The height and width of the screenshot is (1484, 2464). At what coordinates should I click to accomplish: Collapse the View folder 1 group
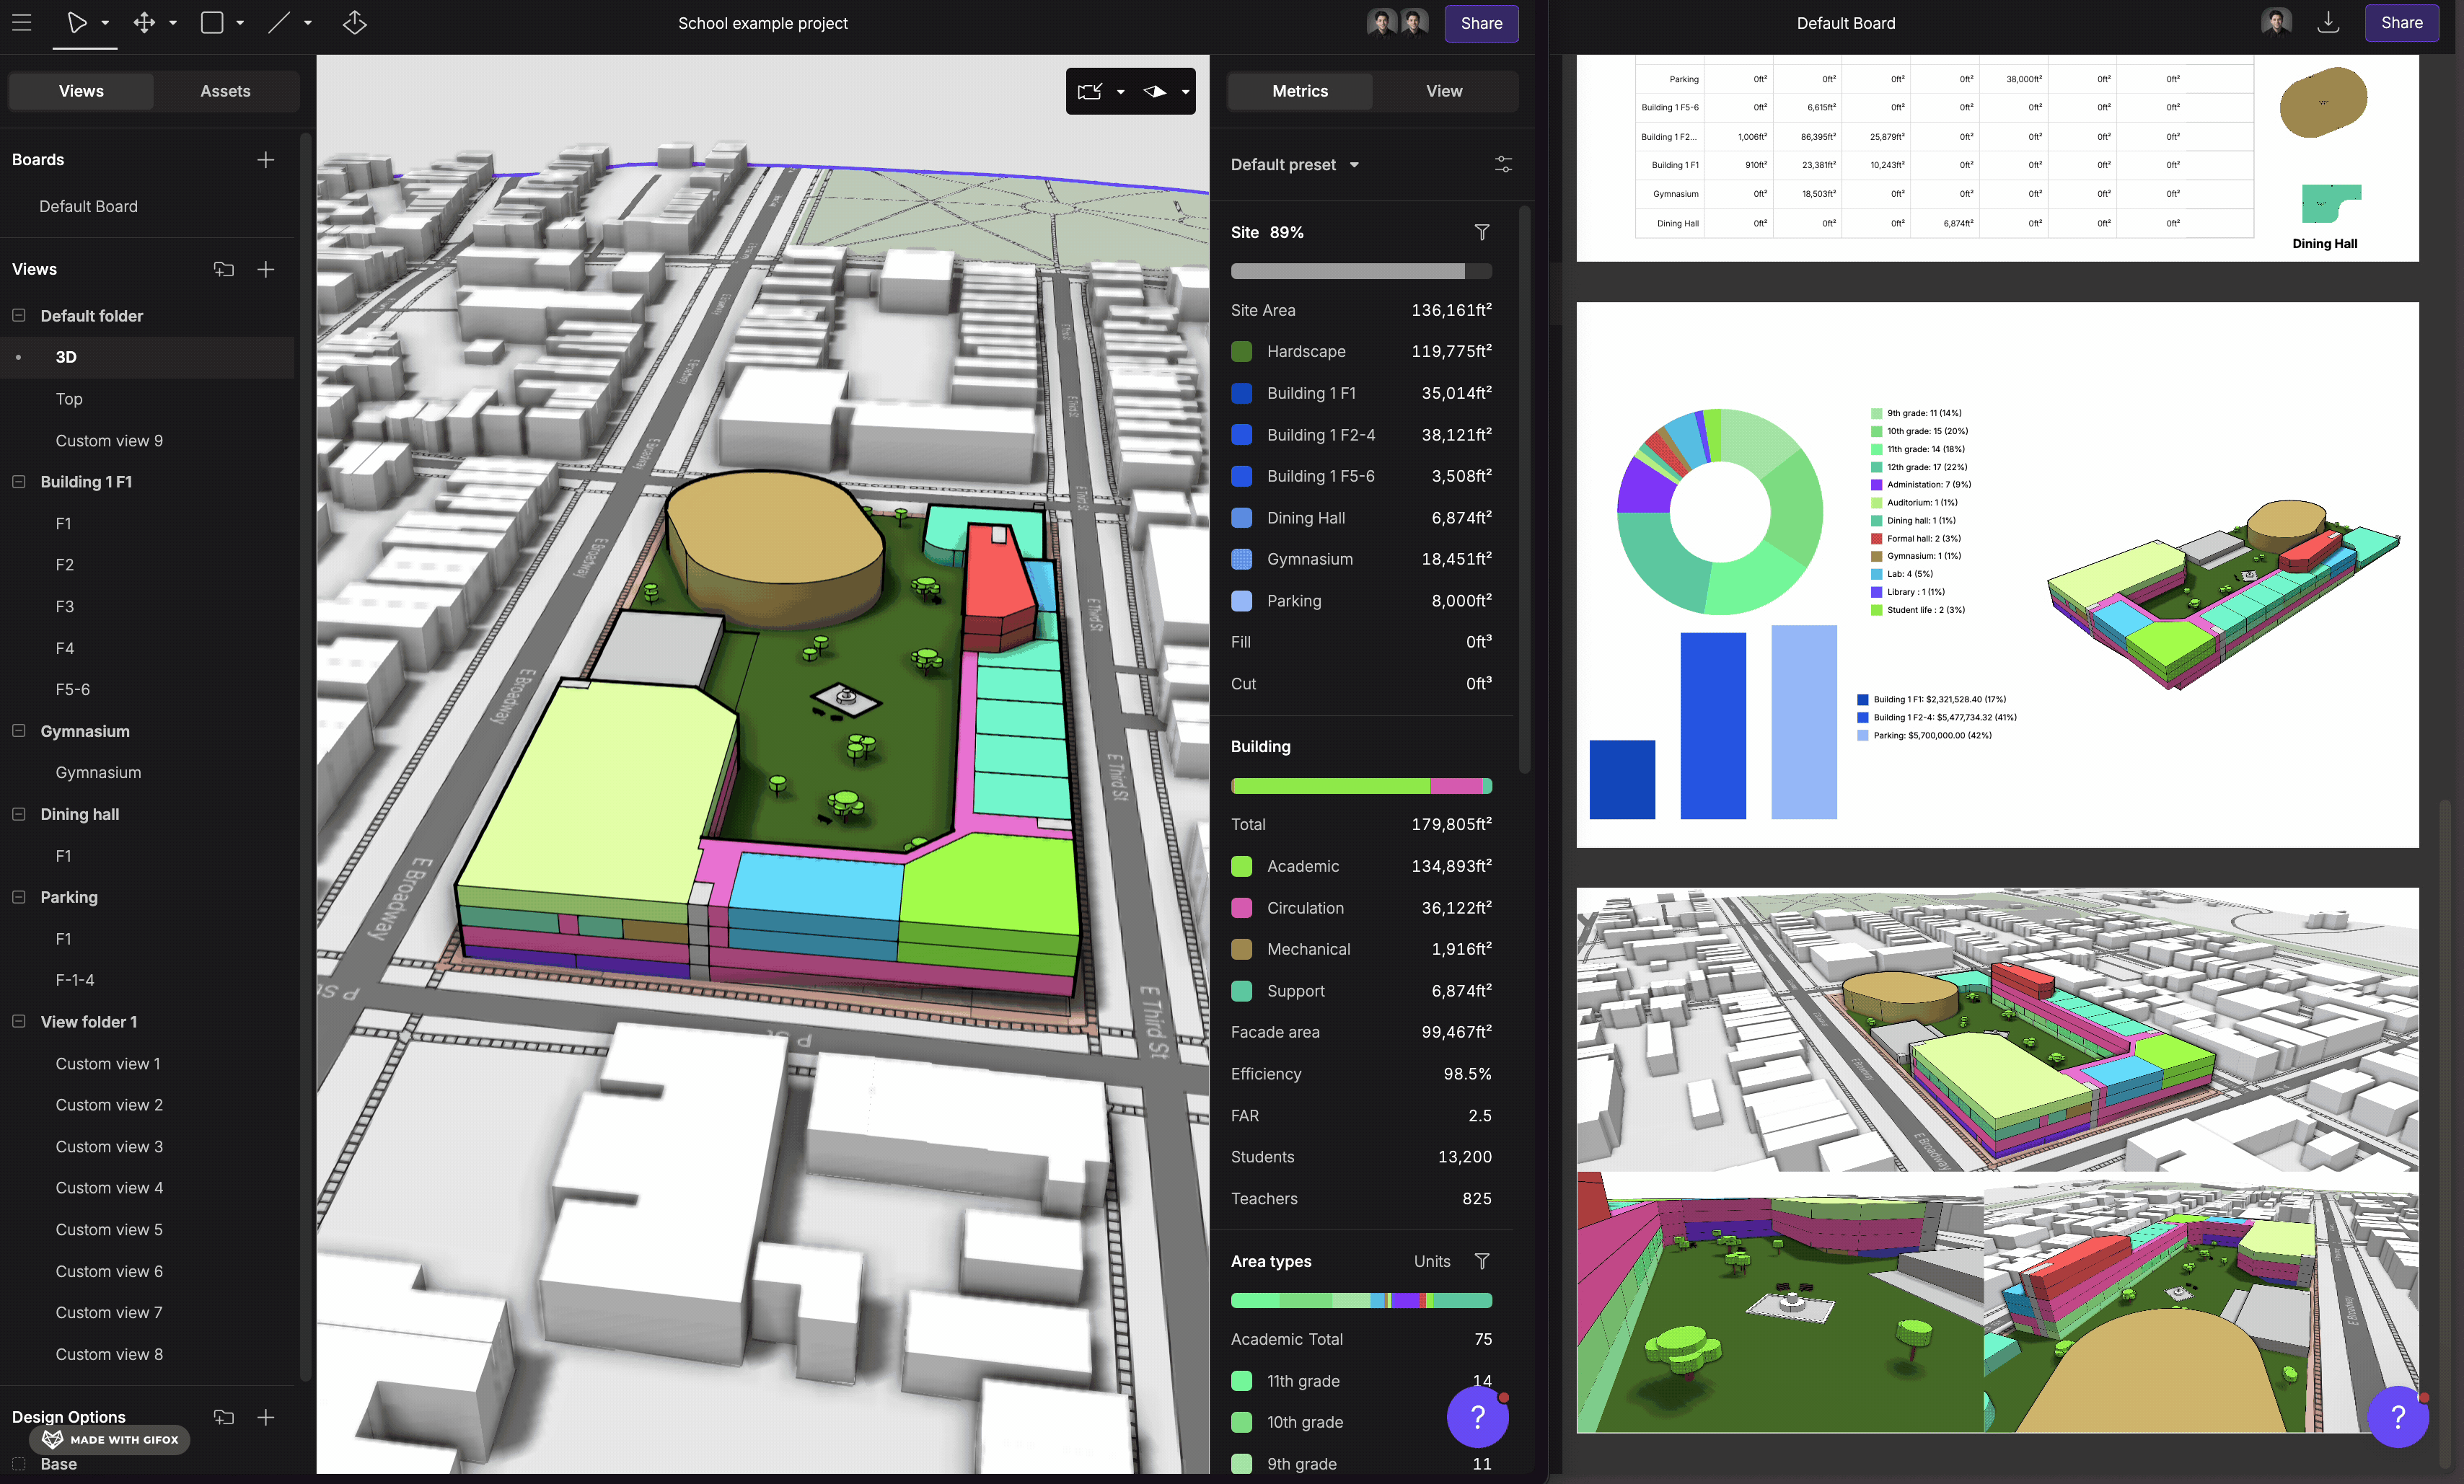pos(18,1021)
